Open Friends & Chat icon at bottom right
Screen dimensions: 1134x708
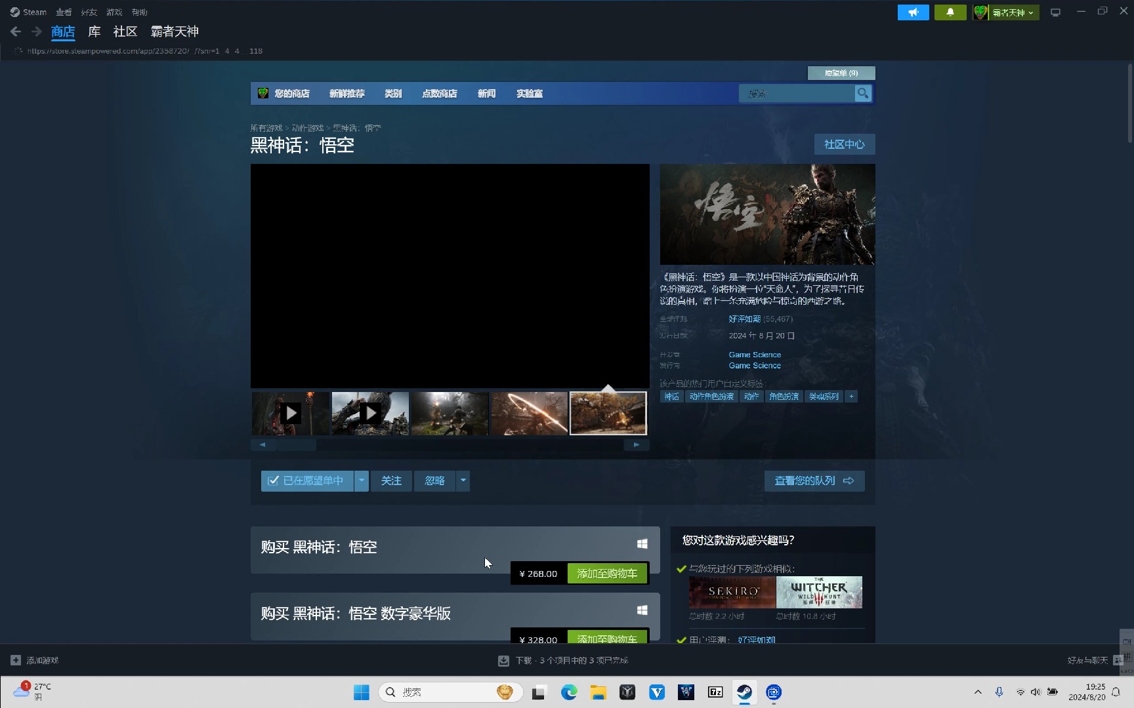(x=1118, y=660)
